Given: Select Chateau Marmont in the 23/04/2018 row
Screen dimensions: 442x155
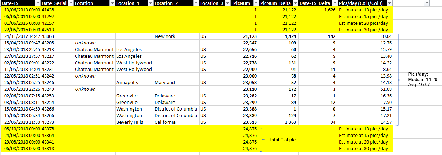Looking at the screenshot, I should [94, 50].
